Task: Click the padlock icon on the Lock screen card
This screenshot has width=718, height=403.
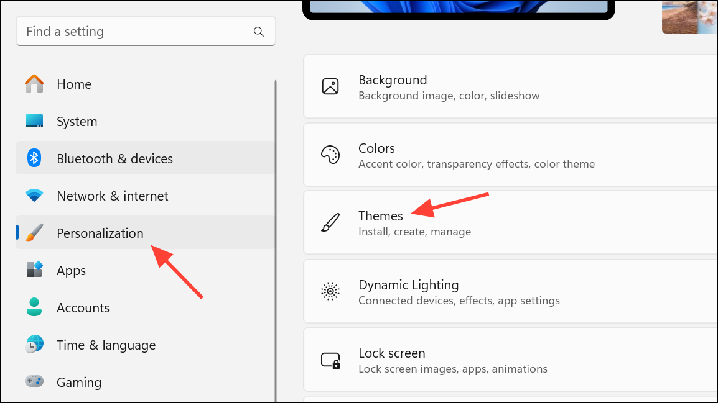Action: pyautogui.click(x=330, y=360)
